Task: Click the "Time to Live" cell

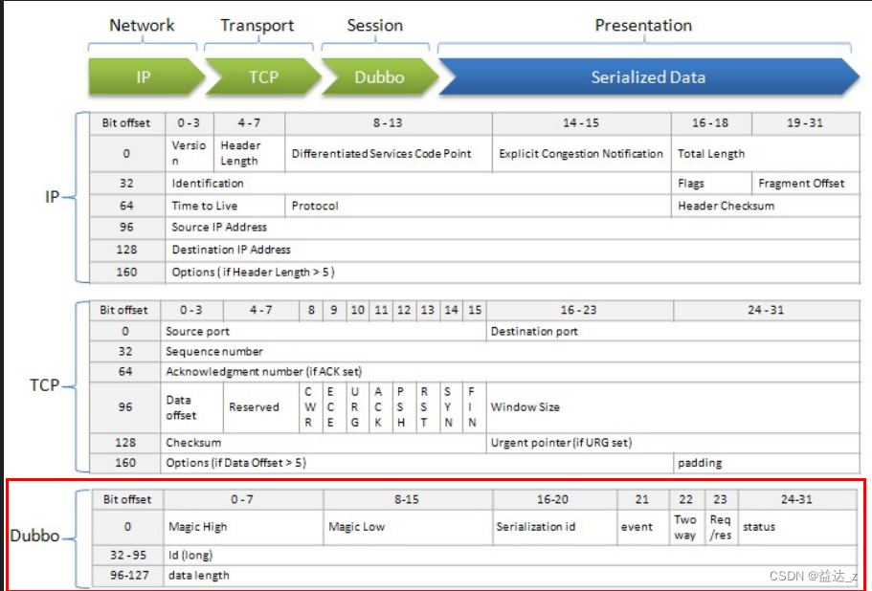Action: click(225, 206)
